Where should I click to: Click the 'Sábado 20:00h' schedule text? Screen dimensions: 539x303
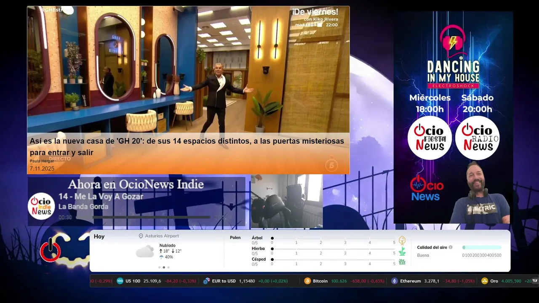477,104
